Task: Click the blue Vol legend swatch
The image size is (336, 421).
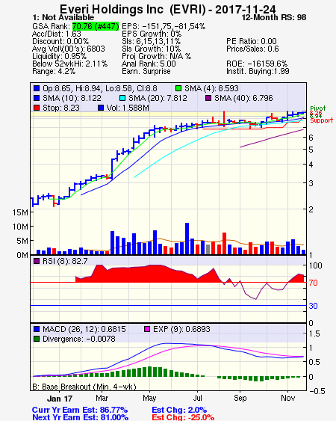Action: click(x=101, y=108)
